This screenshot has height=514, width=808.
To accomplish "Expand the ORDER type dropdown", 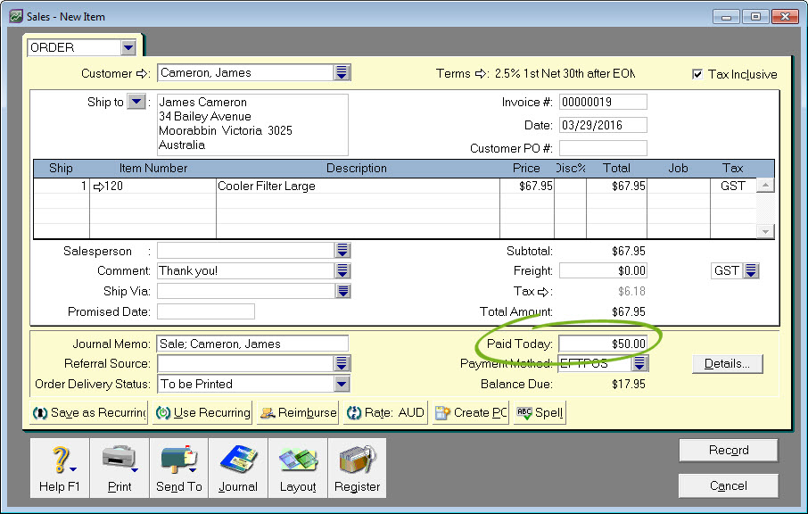I will (128, 47).
